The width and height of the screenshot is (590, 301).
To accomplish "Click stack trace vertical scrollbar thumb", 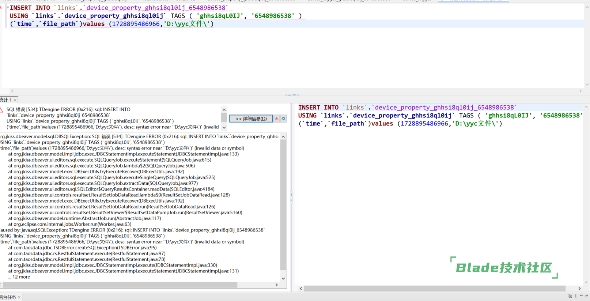I will pyautogui.click(x=283, y=205).
